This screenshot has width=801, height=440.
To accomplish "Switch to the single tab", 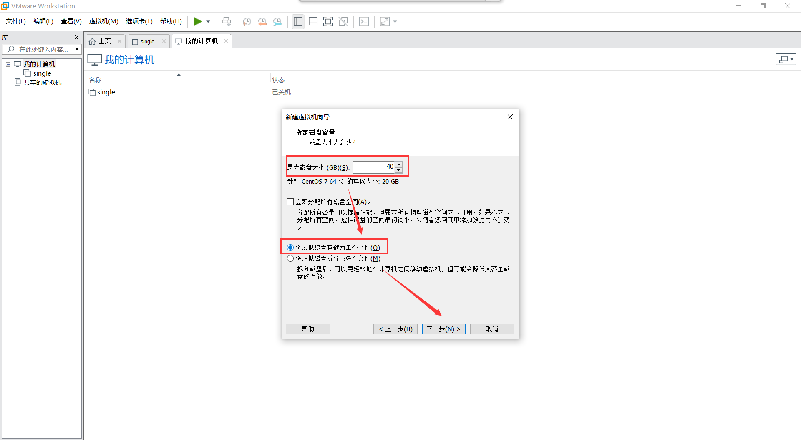I will pyautogui.click(x=147, y=41).
